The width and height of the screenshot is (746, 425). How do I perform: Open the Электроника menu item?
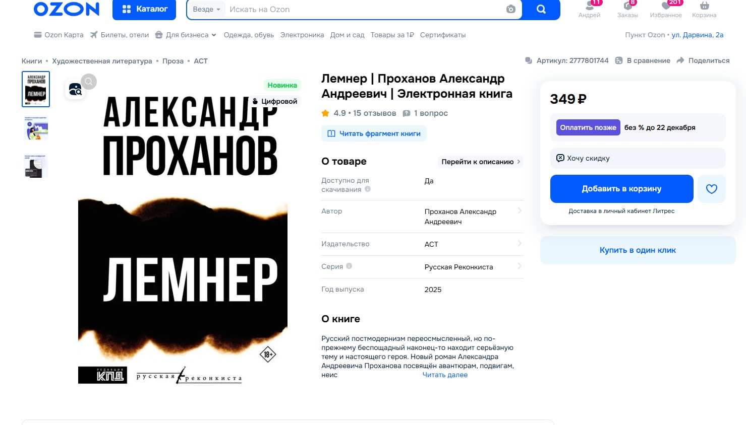click(302, 35)
